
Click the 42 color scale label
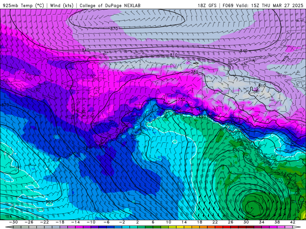click(293, 222)
